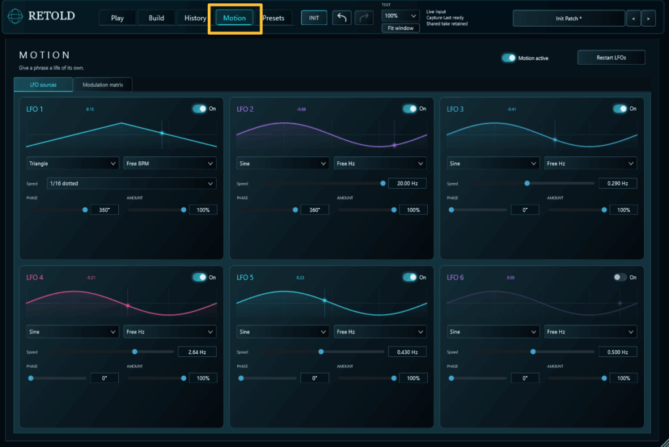
Task: Open the Presets tab
Action: pyautogui.click(x=274, y=18)
